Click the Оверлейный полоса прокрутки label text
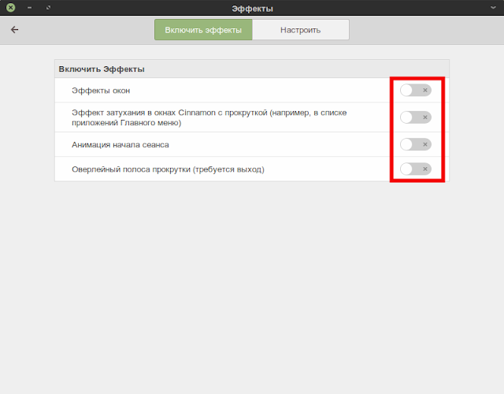Viewport: 504px width, 394px height. click(x=168, y=169)
